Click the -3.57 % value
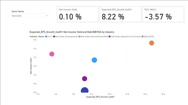This screenshot has height=105, width=188. [x=158, y=17]
